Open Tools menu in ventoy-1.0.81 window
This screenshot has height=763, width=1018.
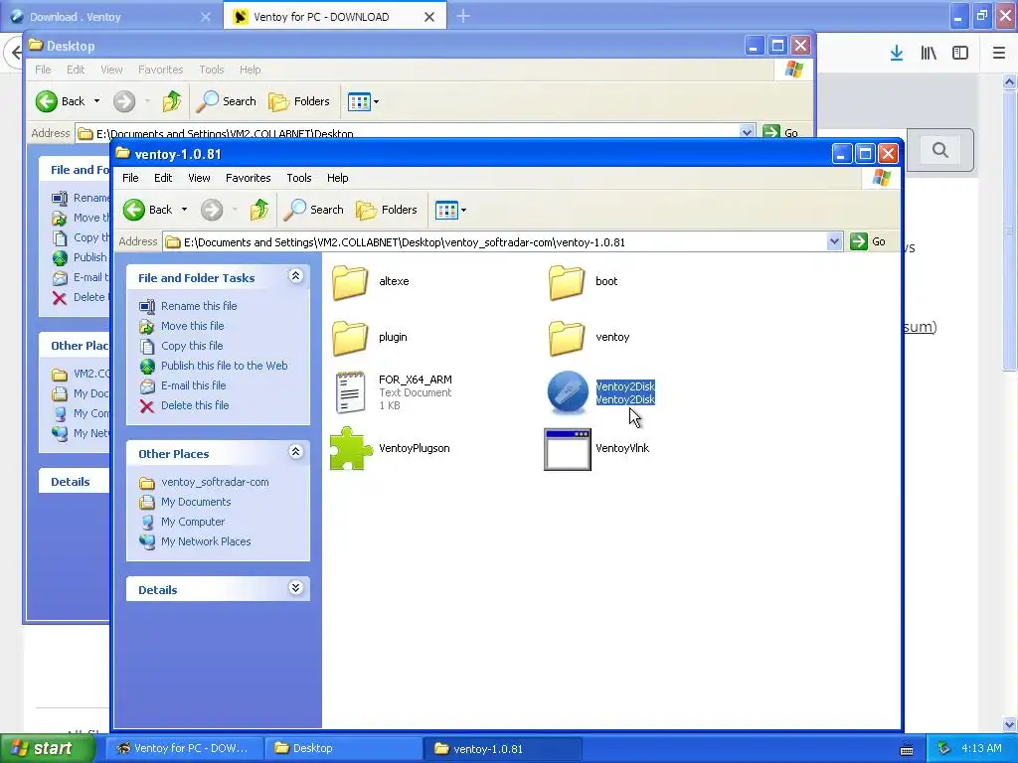click(299, 178)
